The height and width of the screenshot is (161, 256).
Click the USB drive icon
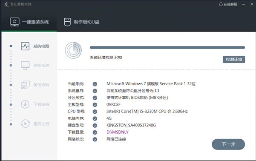67,22
